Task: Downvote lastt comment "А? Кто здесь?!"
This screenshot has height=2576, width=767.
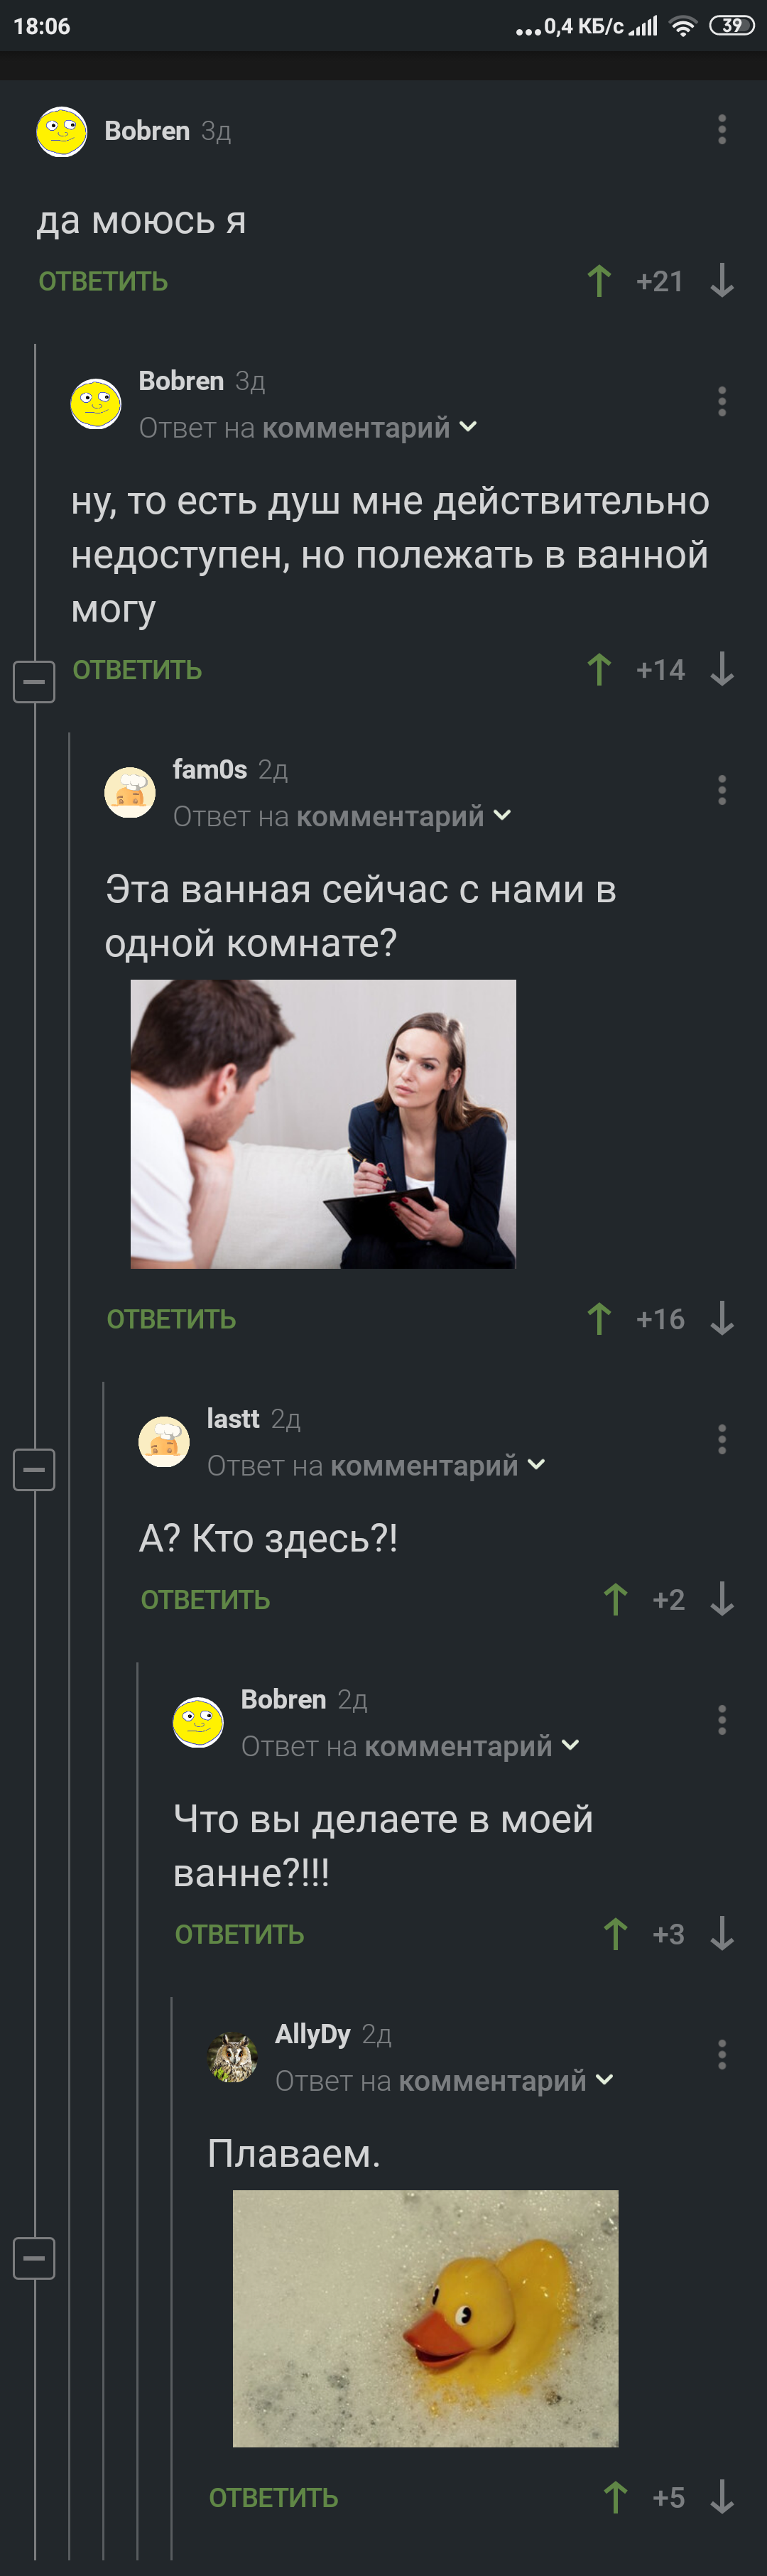Action: click(x=722, y=1599)
